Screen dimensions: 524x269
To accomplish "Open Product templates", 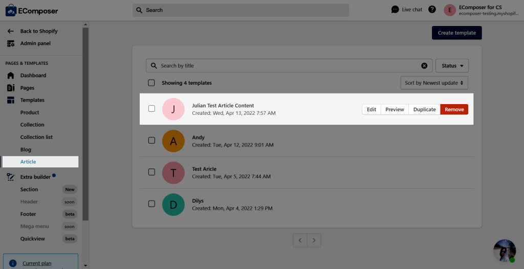I will [30, 112].
